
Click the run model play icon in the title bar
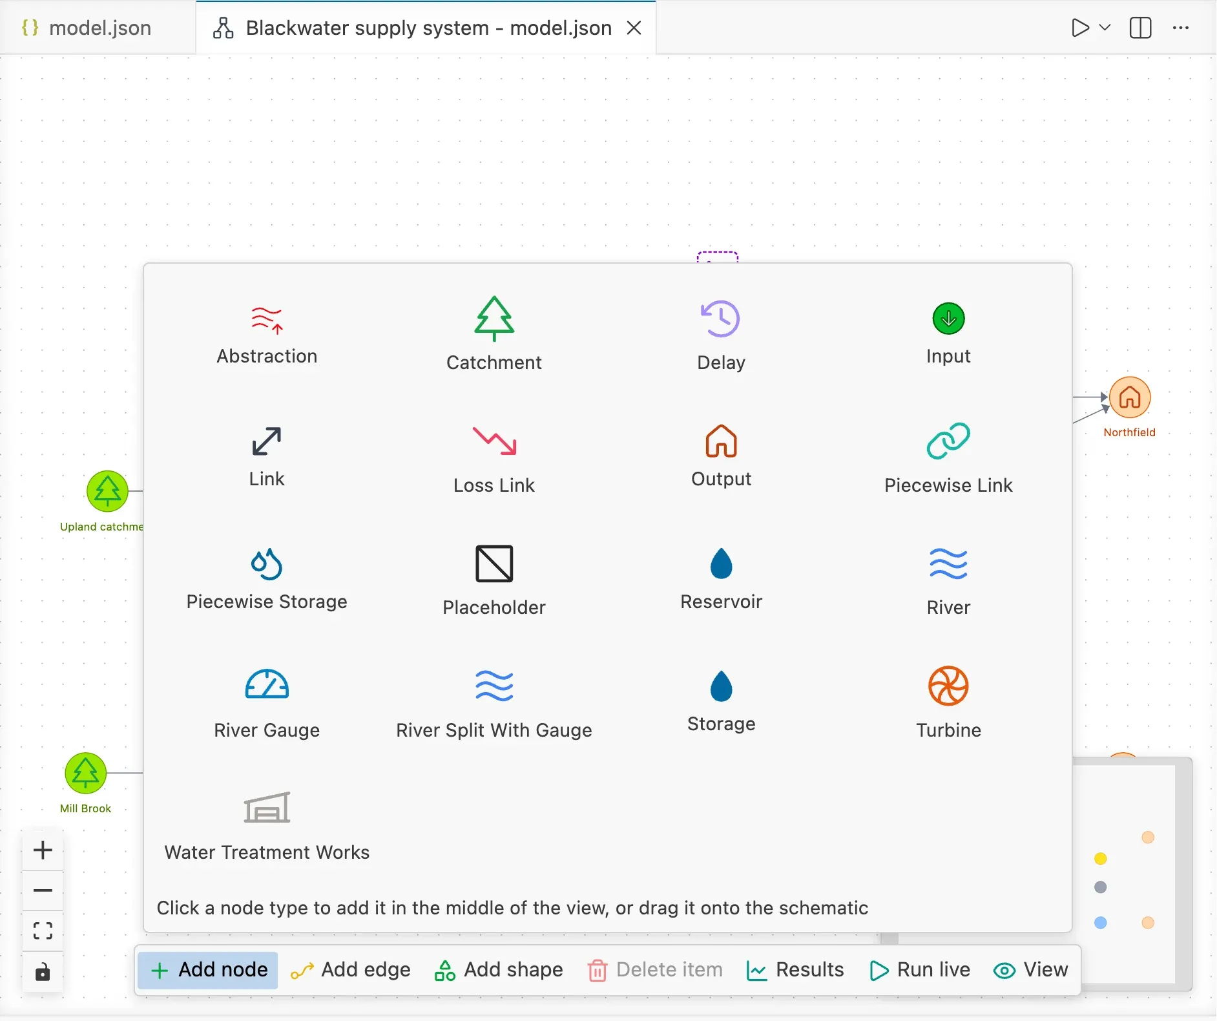1080,27
